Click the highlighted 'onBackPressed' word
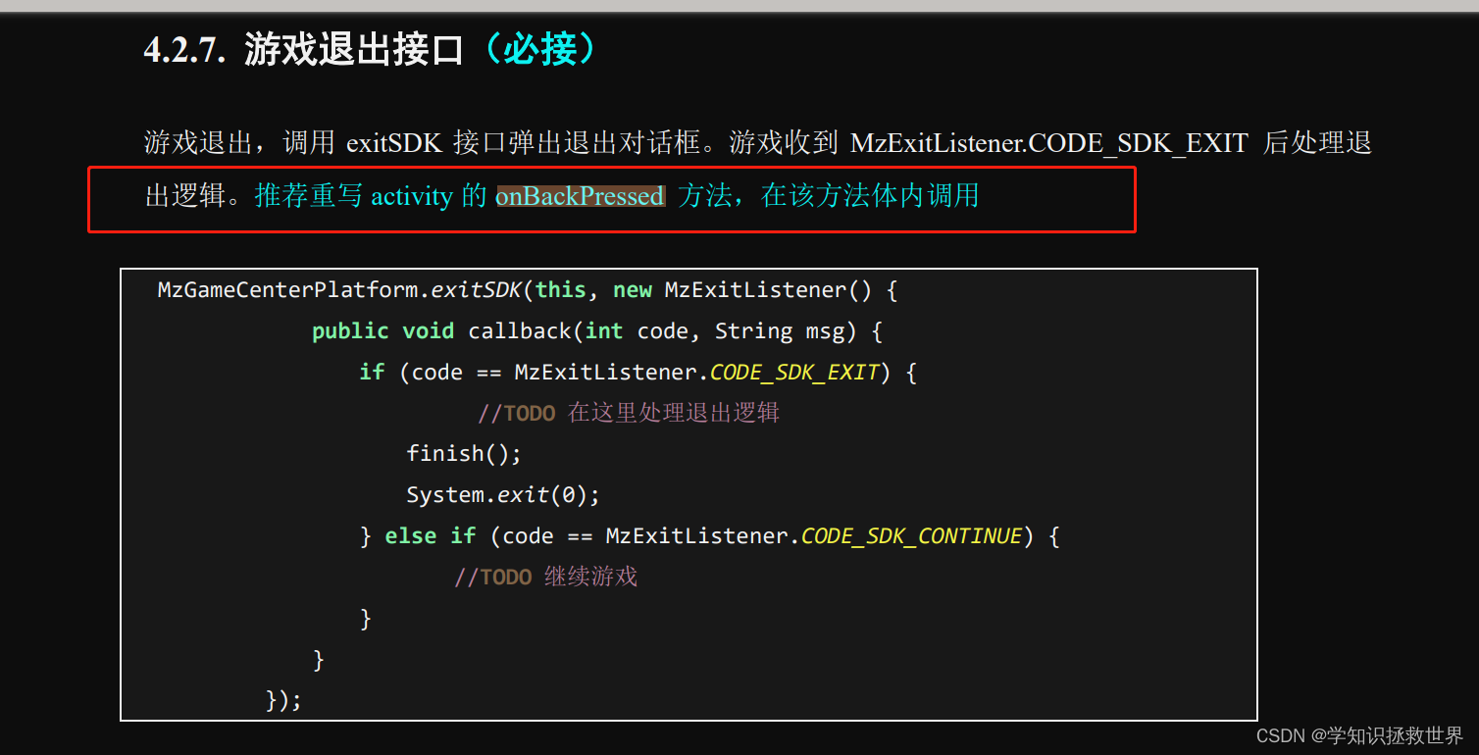Screen dimensions: 1479x755 pos(580,196)
